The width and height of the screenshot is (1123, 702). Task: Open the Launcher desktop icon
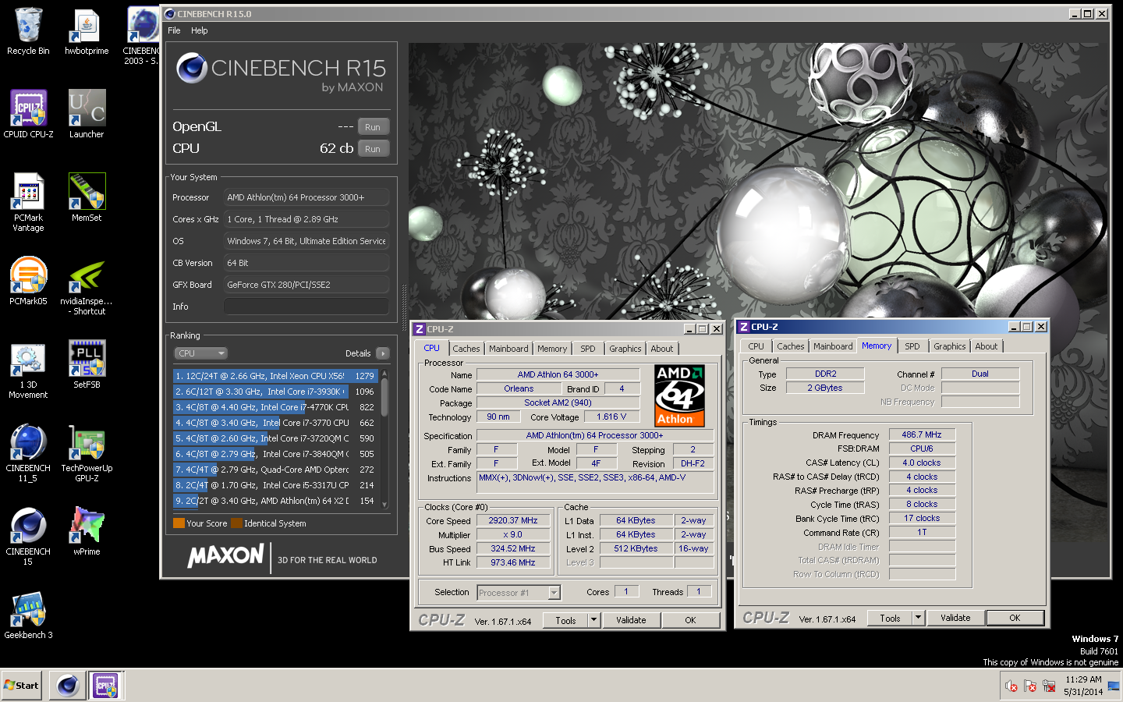[87, 114]
